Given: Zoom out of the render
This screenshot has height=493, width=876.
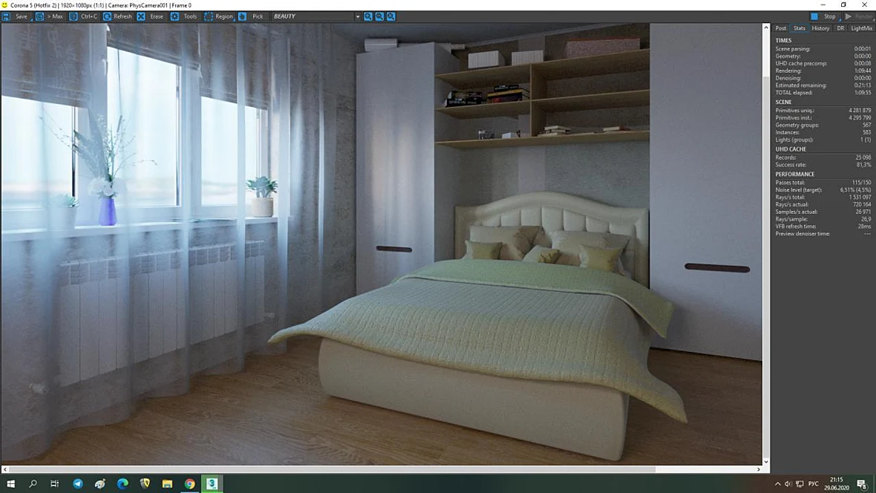Looking at the screenshot, I should click(x=379, y=16).
